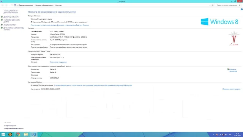
Task: Open Google Chrome from taskbar
Action: coord(18,134)
